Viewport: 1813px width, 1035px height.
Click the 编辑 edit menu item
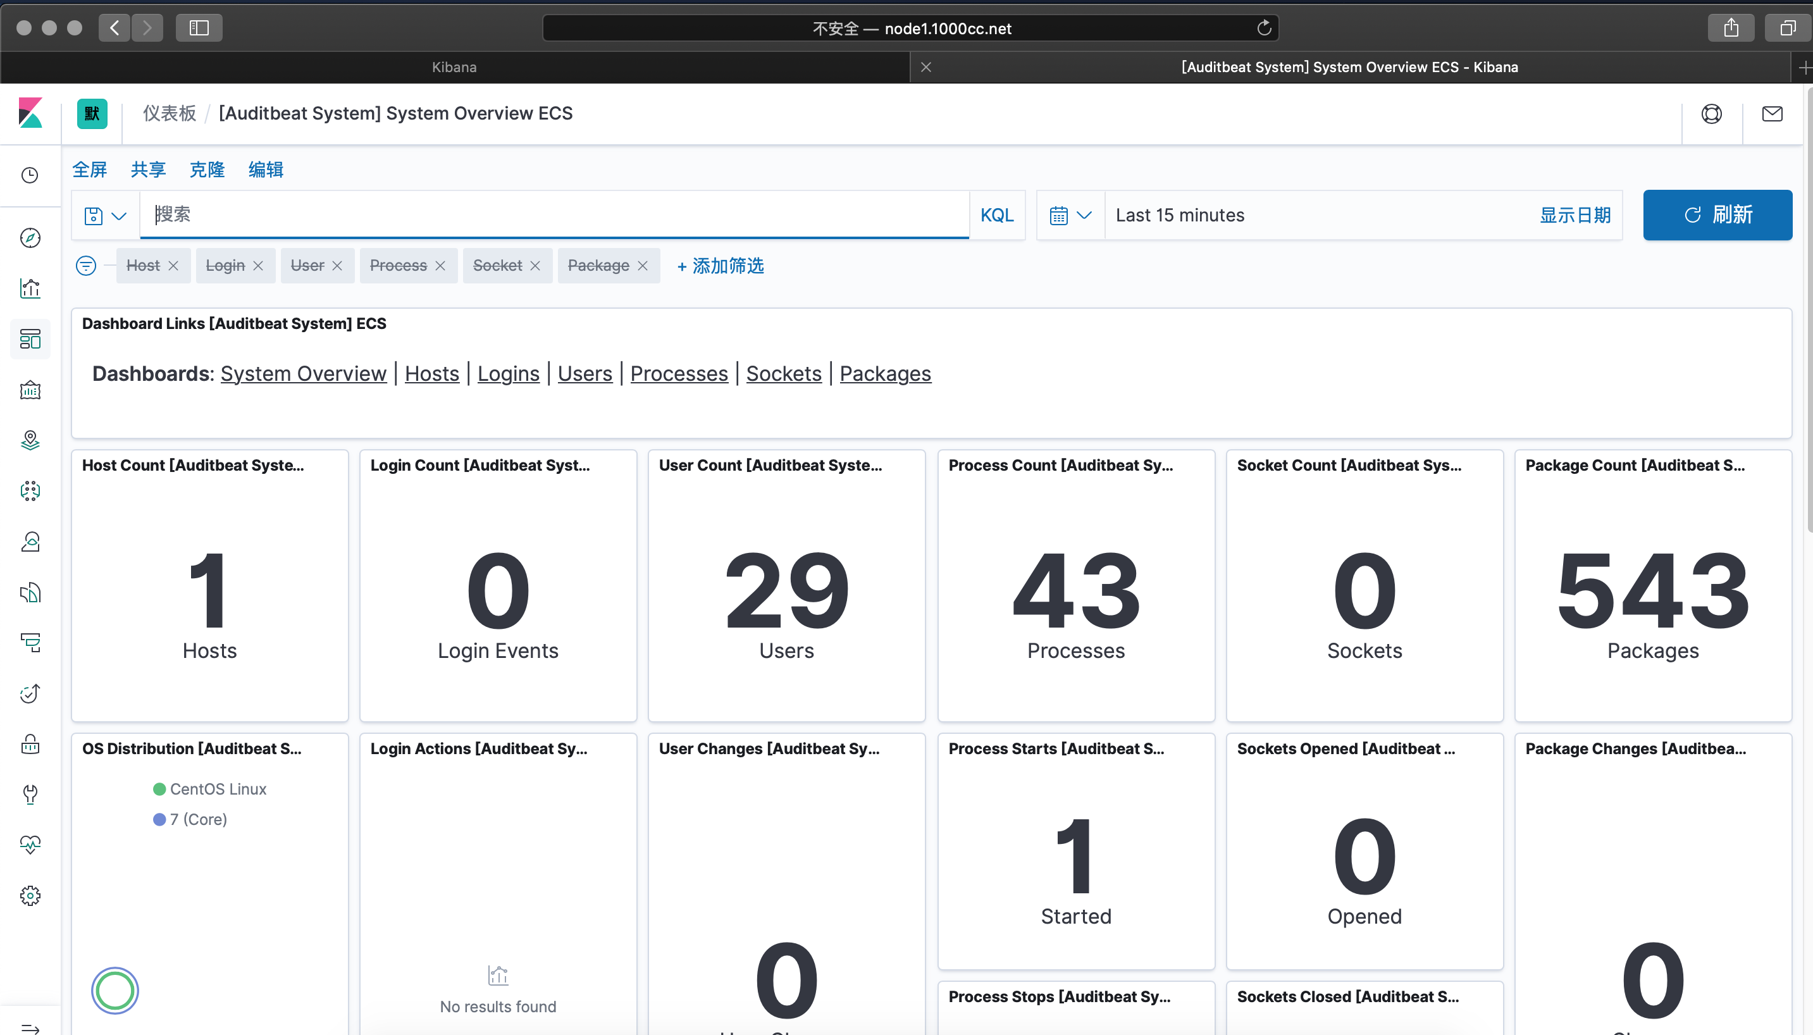(x=265, y=169)
